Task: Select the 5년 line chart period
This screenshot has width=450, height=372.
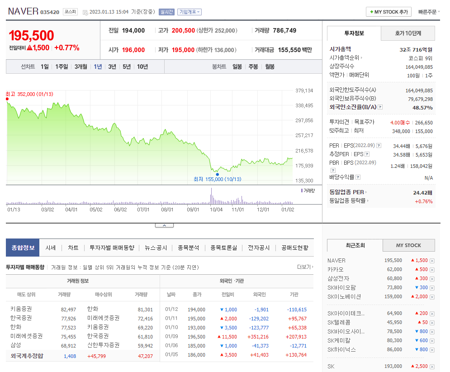Action: 127,67
